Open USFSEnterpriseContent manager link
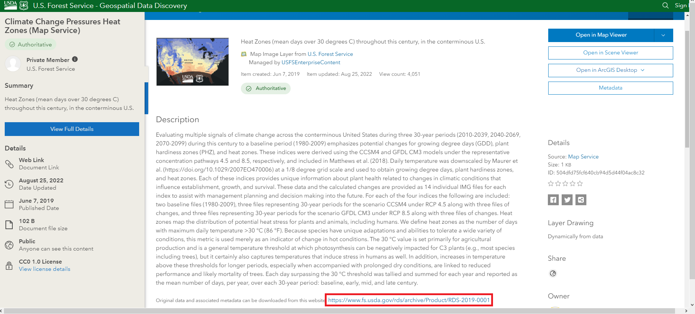This screenshot has height=314, width=695. point(311,62)
